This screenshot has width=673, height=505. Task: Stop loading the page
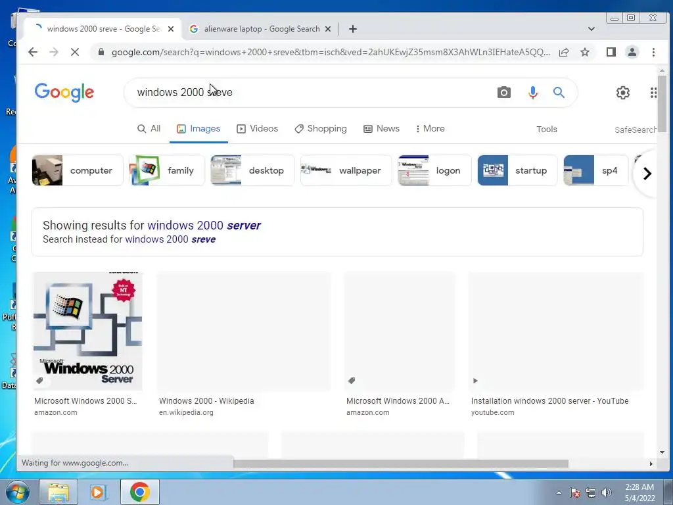75,52
